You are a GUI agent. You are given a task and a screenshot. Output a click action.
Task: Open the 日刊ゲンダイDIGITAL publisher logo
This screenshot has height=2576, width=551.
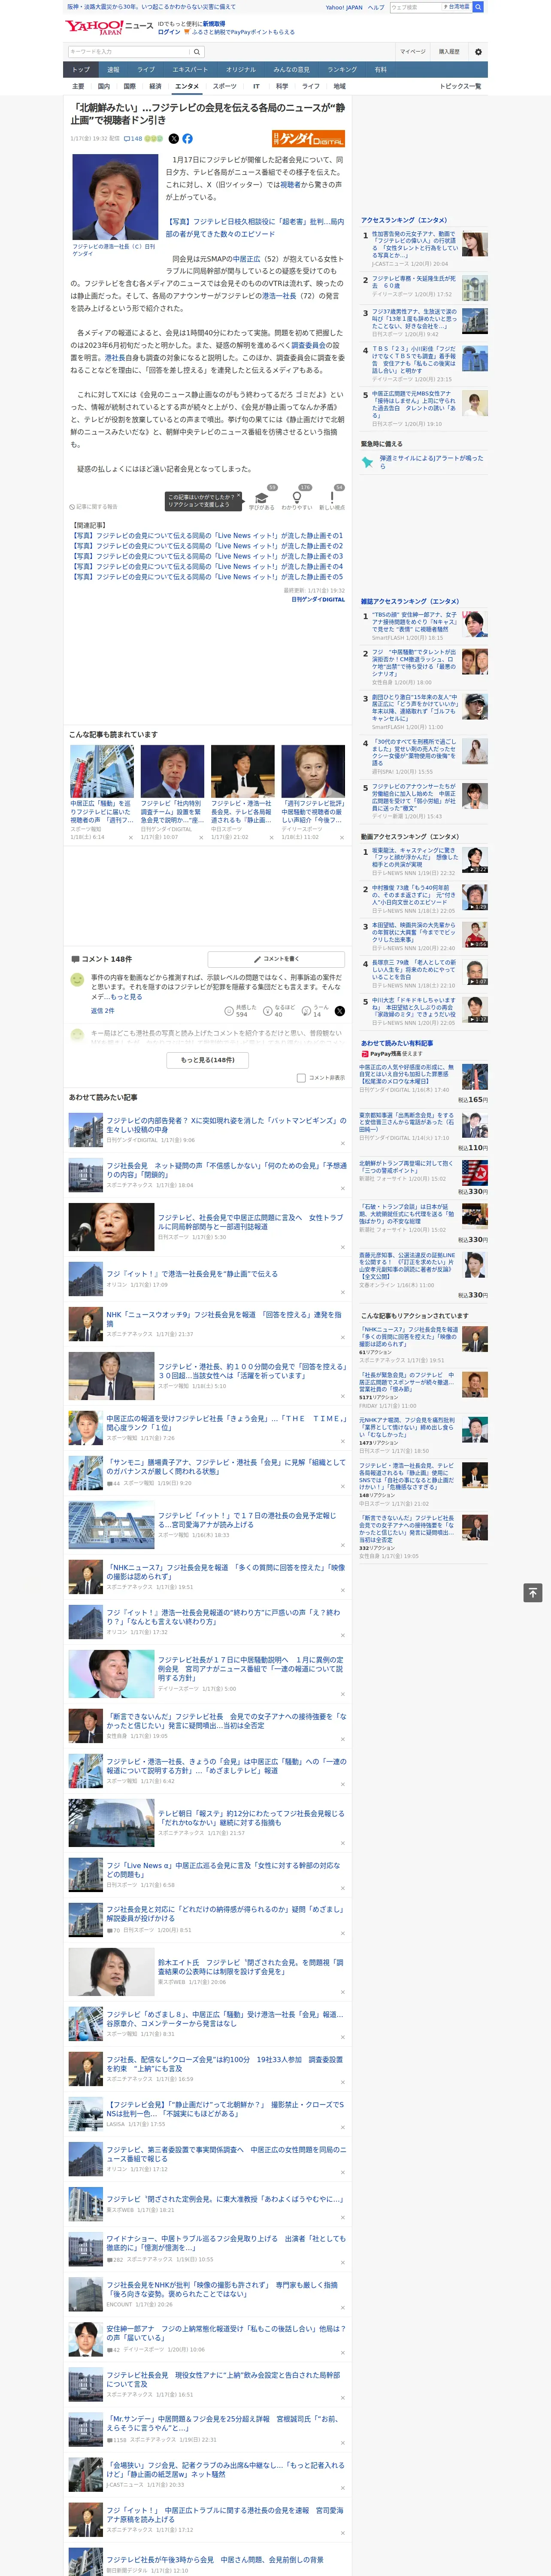tap(309, 139)
